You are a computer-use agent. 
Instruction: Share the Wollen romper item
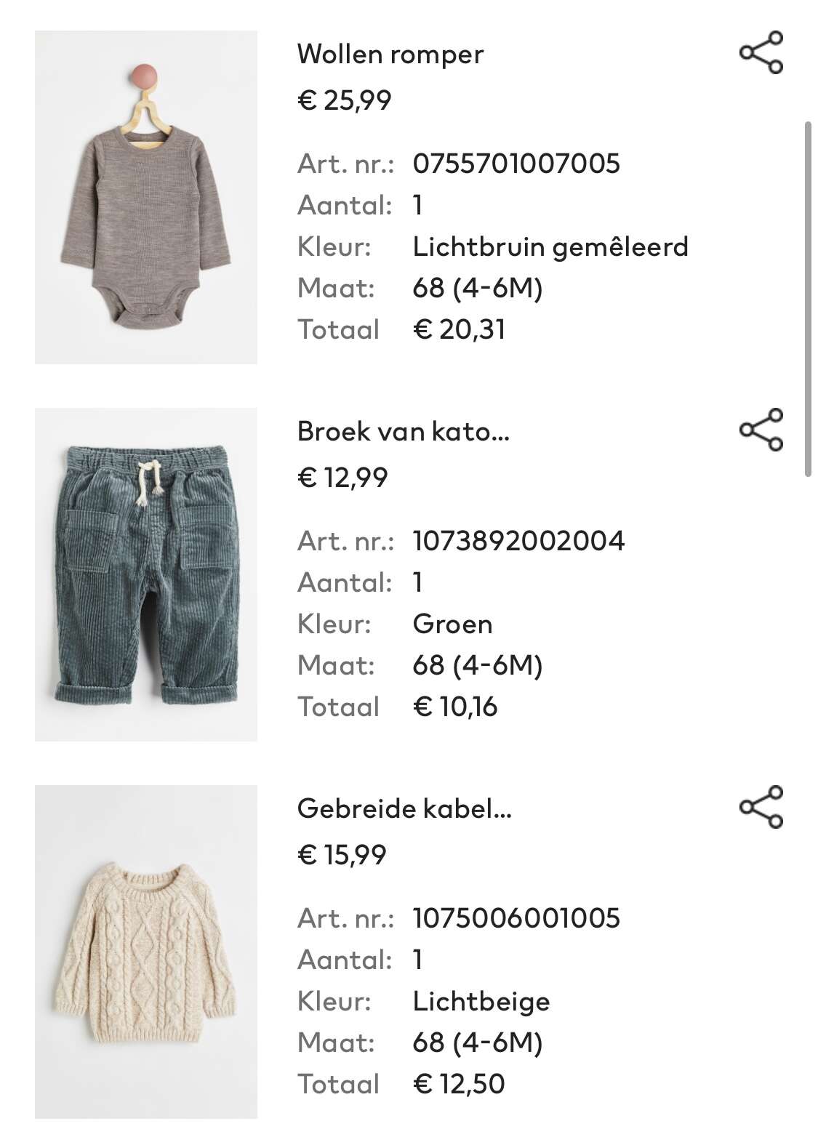coord(761,52)
